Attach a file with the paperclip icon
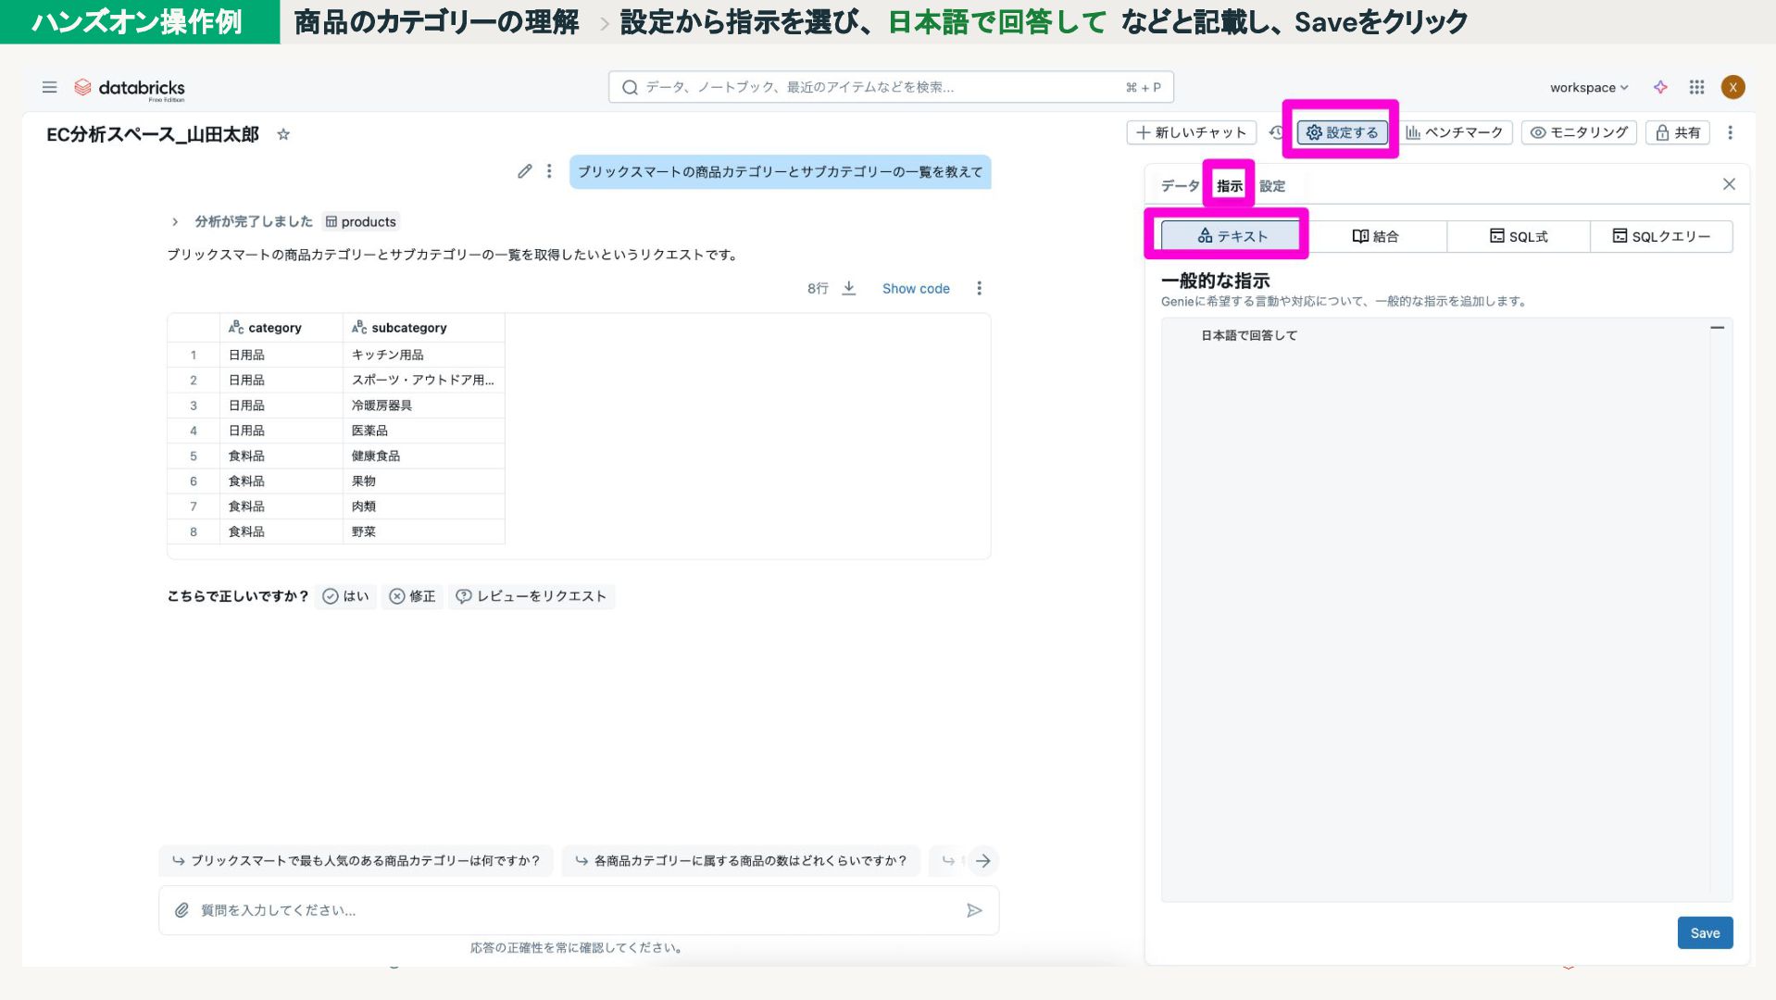Viewport: 1776px width, 1000px height. tap(181, 910)
